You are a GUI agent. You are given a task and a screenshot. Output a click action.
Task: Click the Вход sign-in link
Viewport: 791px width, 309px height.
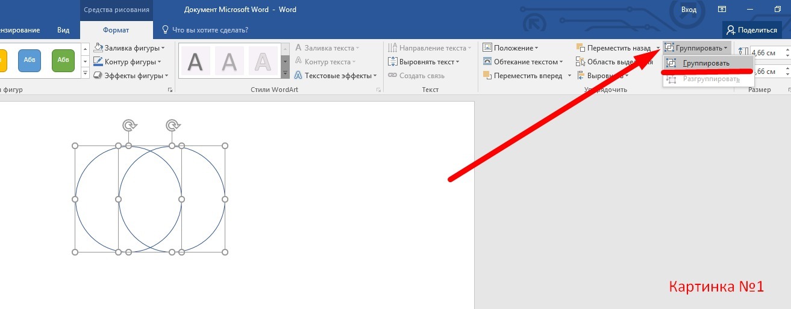[689, 10]
